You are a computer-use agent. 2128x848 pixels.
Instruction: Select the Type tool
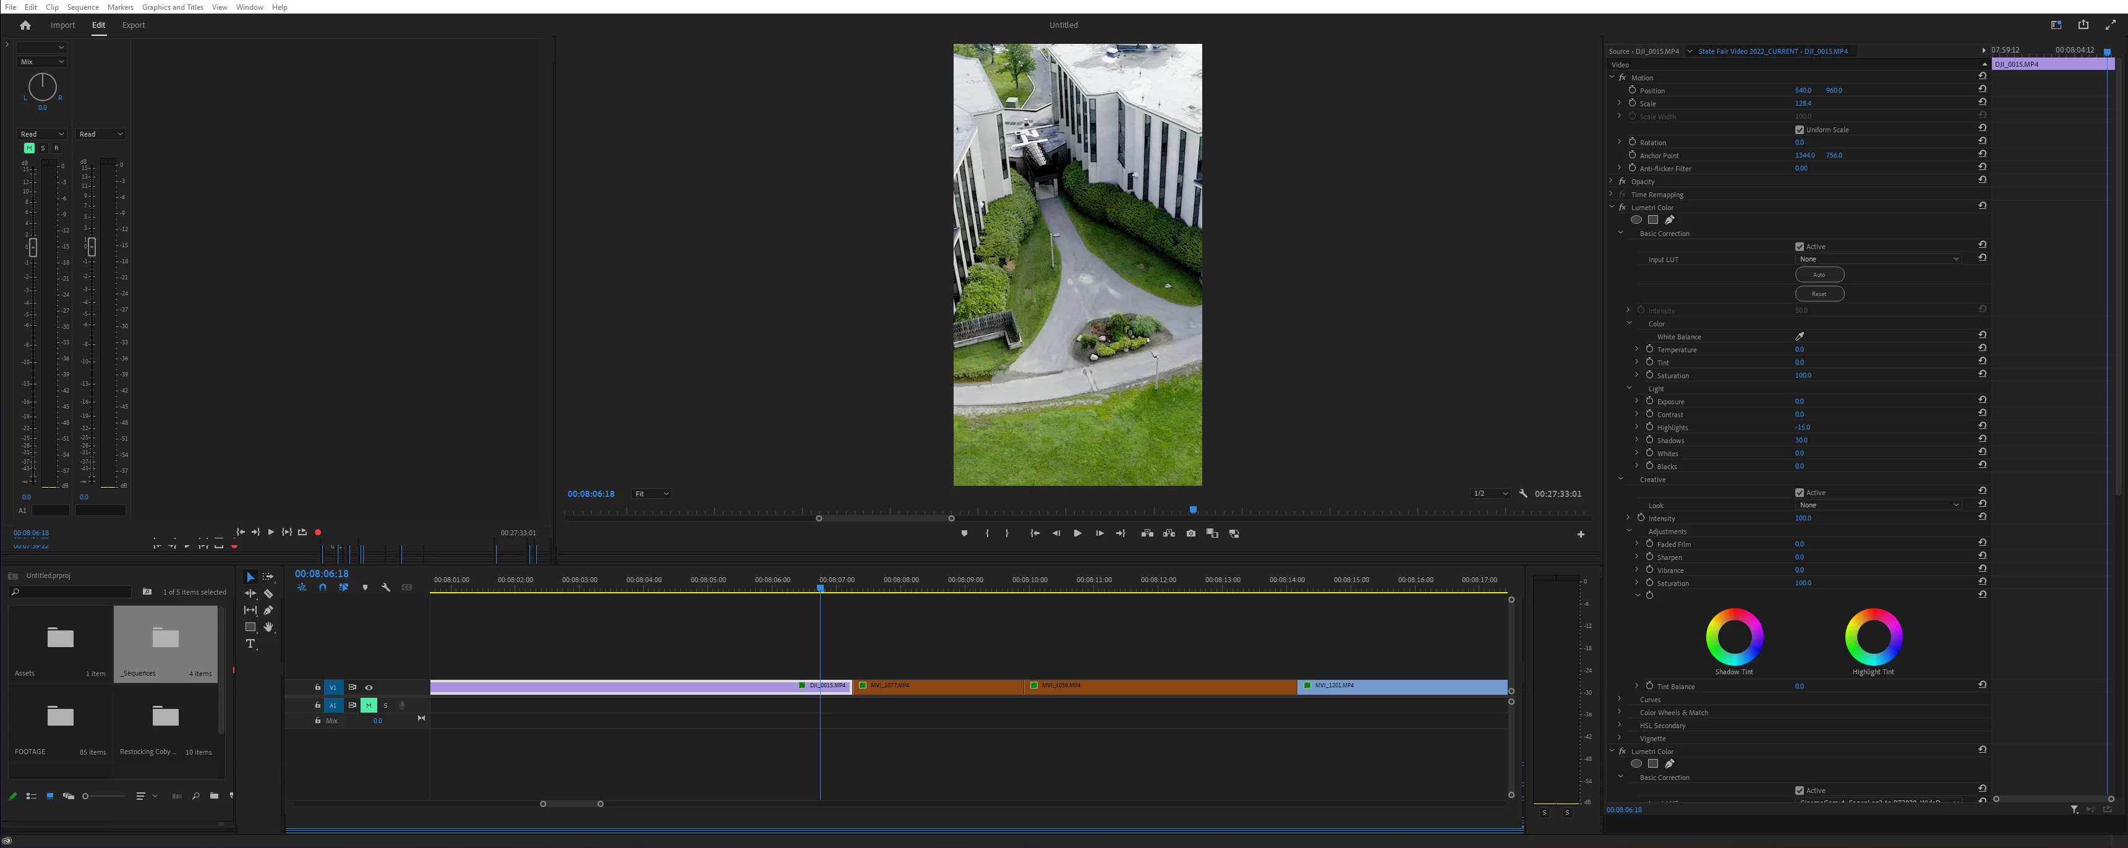[x=250, y=644]
